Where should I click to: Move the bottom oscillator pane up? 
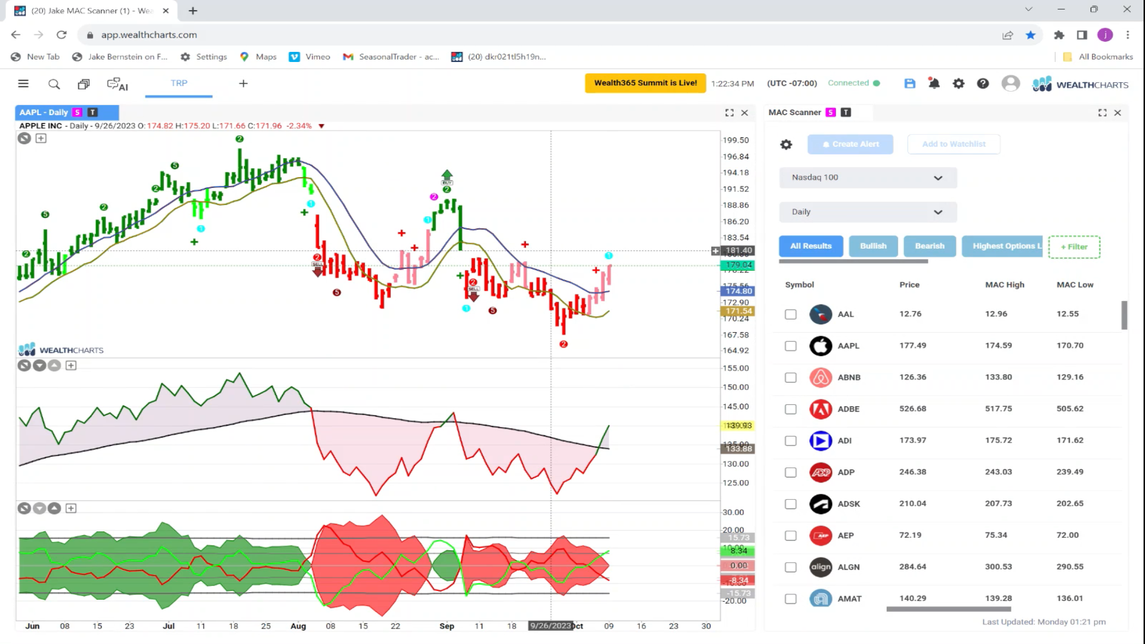tap(54, 509)
